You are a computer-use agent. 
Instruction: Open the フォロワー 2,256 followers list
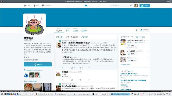coord(76,30)
